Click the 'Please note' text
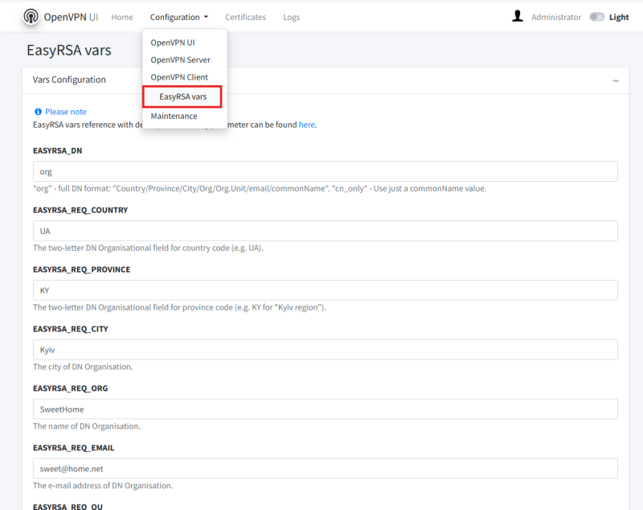 click(x=66, y=112)
